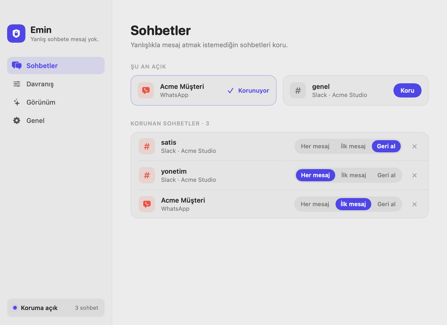447x325 pixels.
Task: Click the Emin shield app logo
Action: pos(16,34)
